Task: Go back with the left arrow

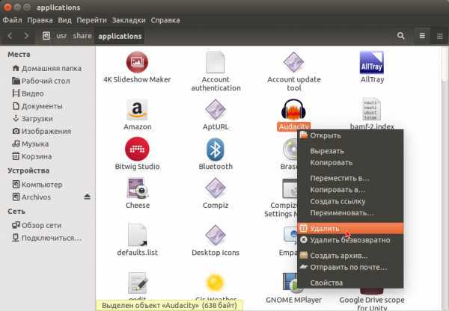Action: pyautogui.click(x=10, y=36)
